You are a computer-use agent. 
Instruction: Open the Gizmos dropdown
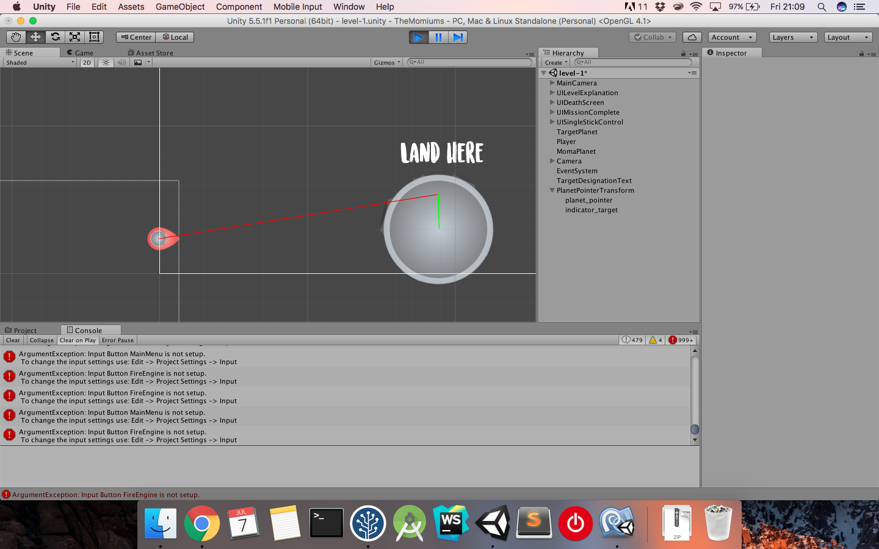(387, 62)
